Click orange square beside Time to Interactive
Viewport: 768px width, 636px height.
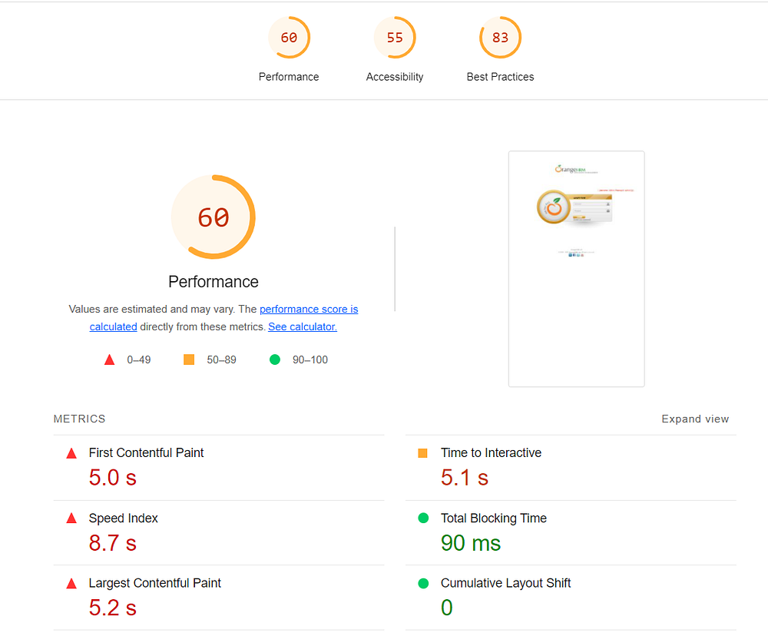point(422,453)
